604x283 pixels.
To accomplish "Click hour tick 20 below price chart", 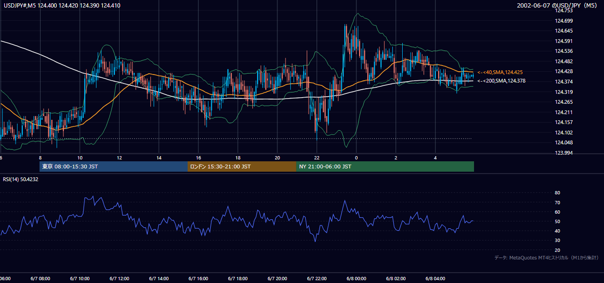I will pyautogui.click(x=277, y=158).
